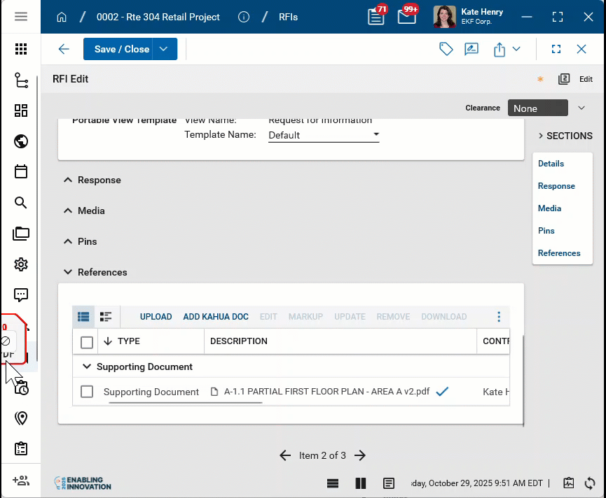
Task: Click the UPLOAD button
Action: pos(156,317)
